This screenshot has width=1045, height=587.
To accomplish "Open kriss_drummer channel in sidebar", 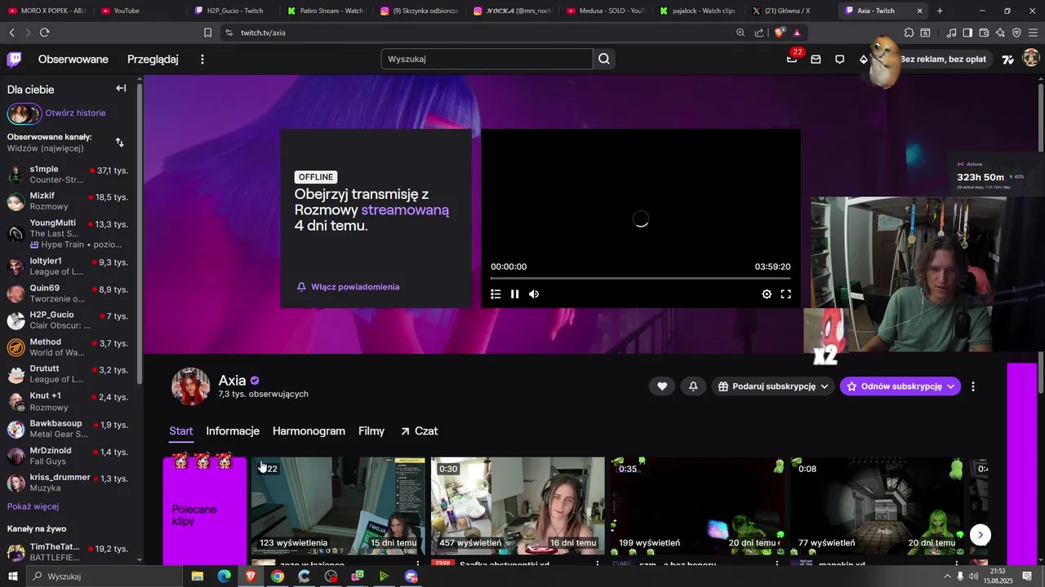I will coord(68,483).
